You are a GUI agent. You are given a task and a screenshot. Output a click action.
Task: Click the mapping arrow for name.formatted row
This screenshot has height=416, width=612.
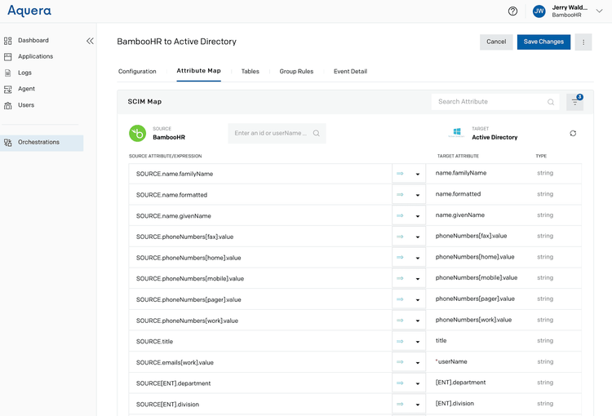[x=400, y=194]
